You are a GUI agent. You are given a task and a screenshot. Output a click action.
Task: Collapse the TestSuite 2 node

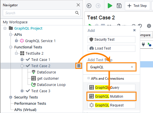pos(16,53)
